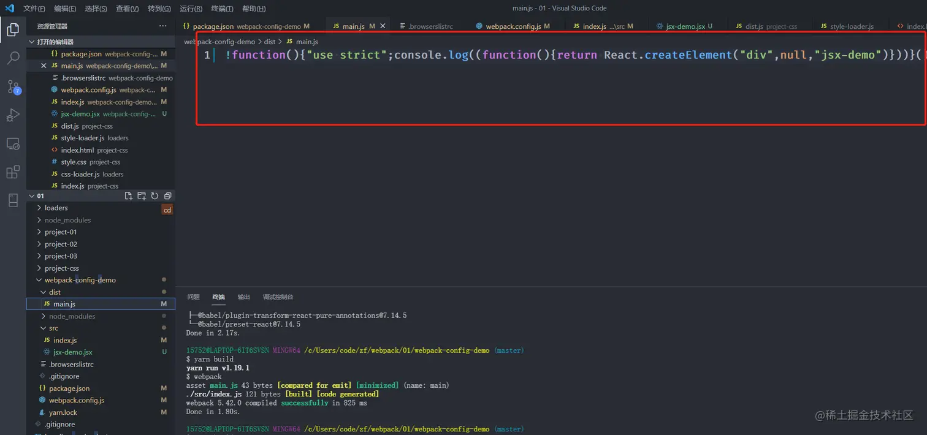Click the New Folder icon in the 01 folder header
Screen dimensions: 927x435
click(x=142, y=196)
